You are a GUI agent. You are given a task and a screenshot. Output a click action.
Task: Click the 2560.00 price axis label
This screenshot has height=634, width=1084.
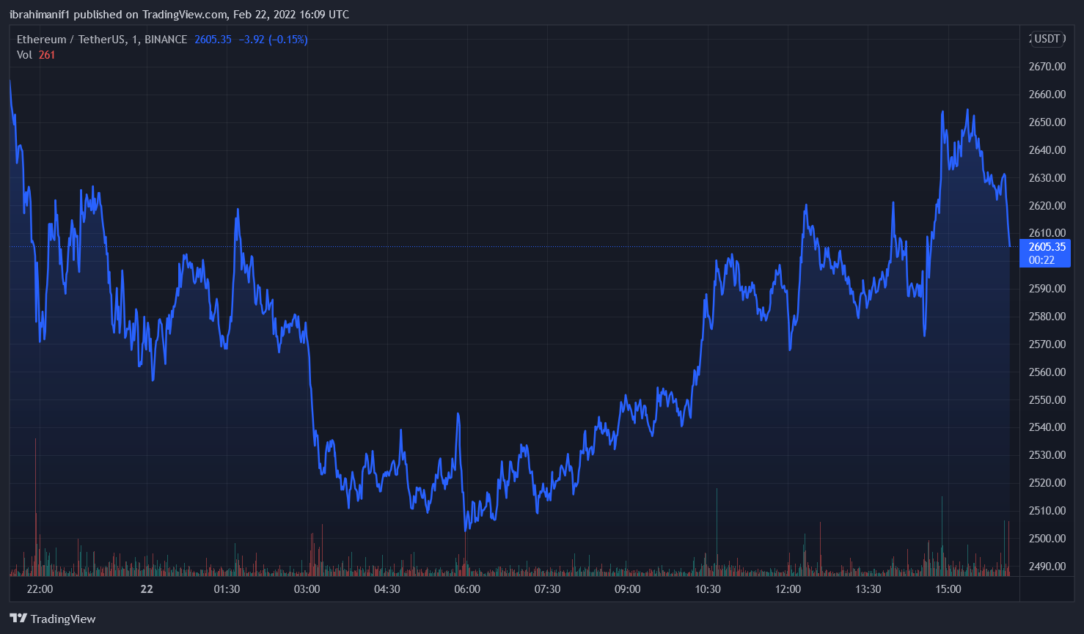(x=1047, y=372)
